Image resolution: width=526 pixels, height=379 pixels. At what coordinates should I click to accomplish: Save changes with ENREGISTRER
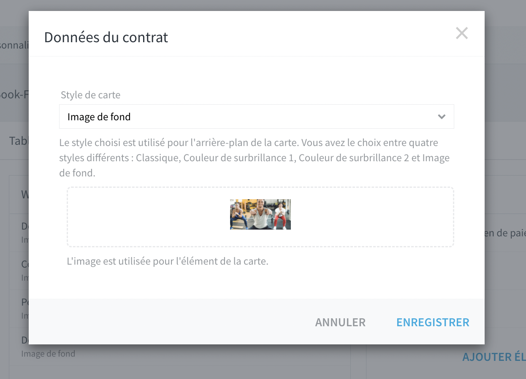tap(433, 322)
